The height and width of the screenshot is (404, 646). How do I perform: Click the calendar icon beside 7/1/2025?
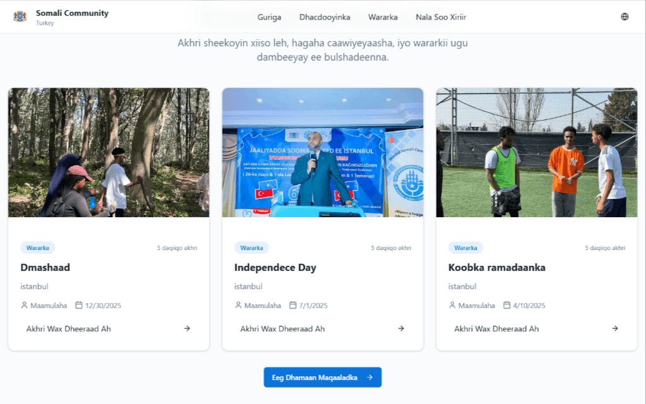pos(293,306)
